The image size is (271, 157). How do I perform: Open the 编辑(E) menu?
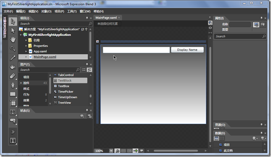[x=21, y=11]
